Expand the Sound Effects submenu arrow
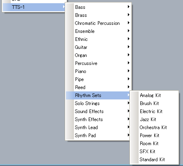183x166 pixels. [129, 111]
